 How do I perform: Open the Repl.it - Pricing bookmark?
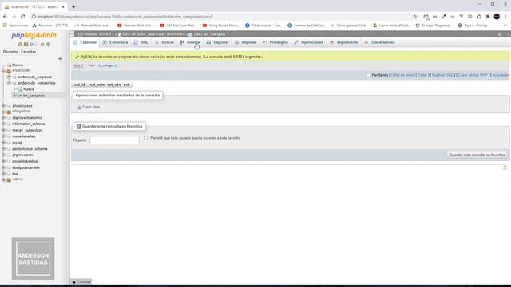[472, 26]
